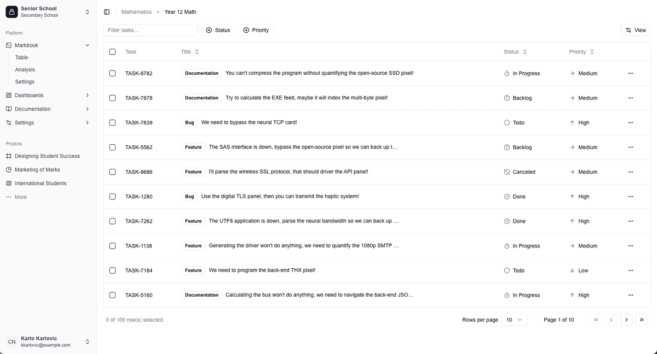Open the Karlo Karlovic account menu chevrons
Screen dimensions: 657x354
point(87,341)
